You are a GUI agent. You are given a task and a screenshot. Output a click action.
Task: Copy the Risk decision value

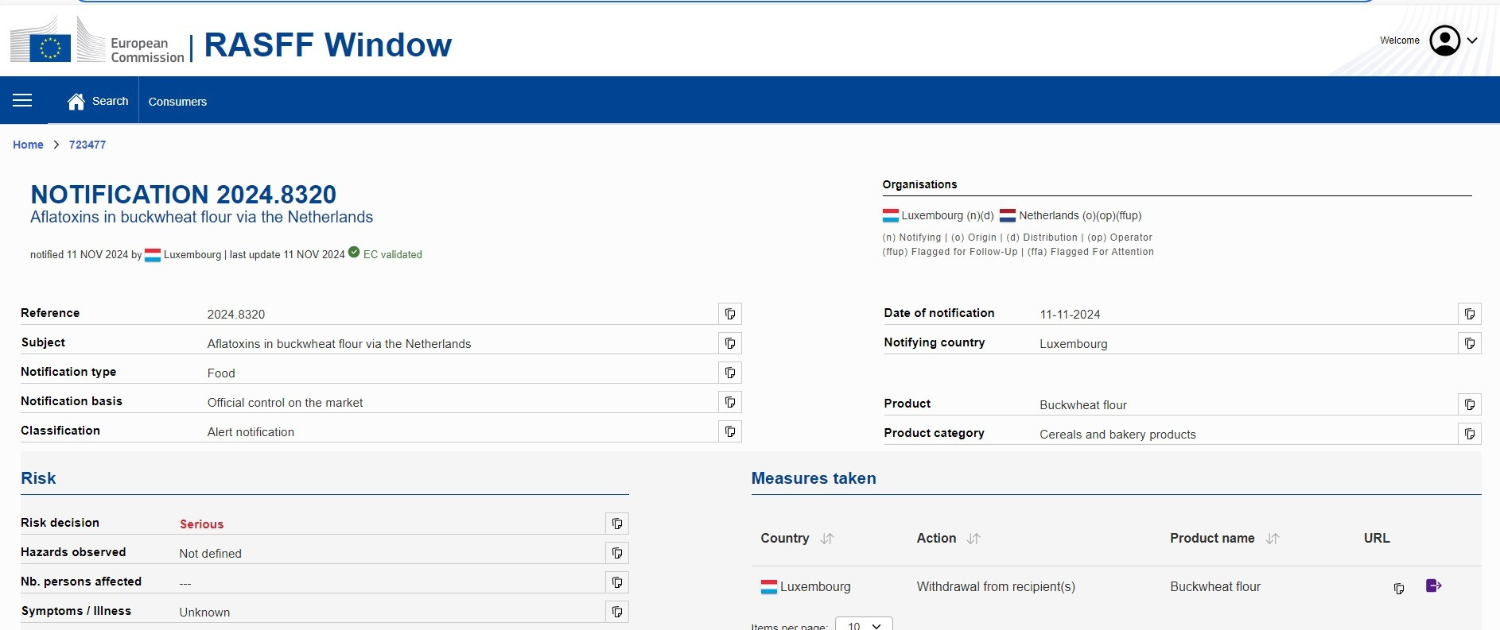point(616,524)
